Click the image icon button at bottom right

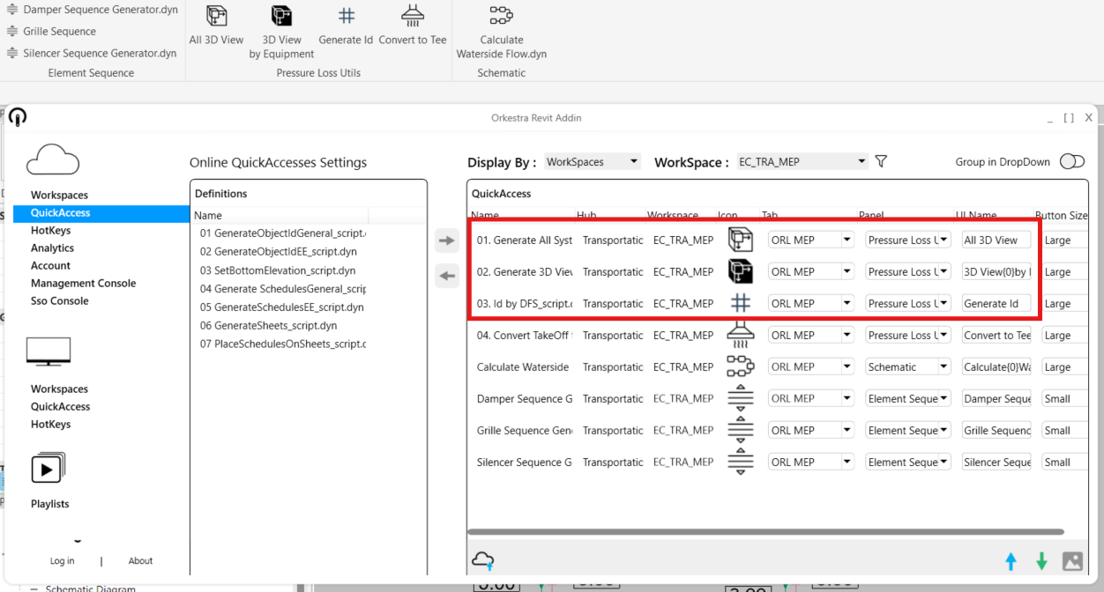(1072, 561)
